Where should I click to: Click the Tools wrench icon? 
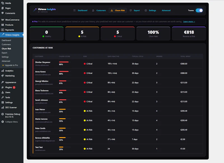click(x=3, y=97)
